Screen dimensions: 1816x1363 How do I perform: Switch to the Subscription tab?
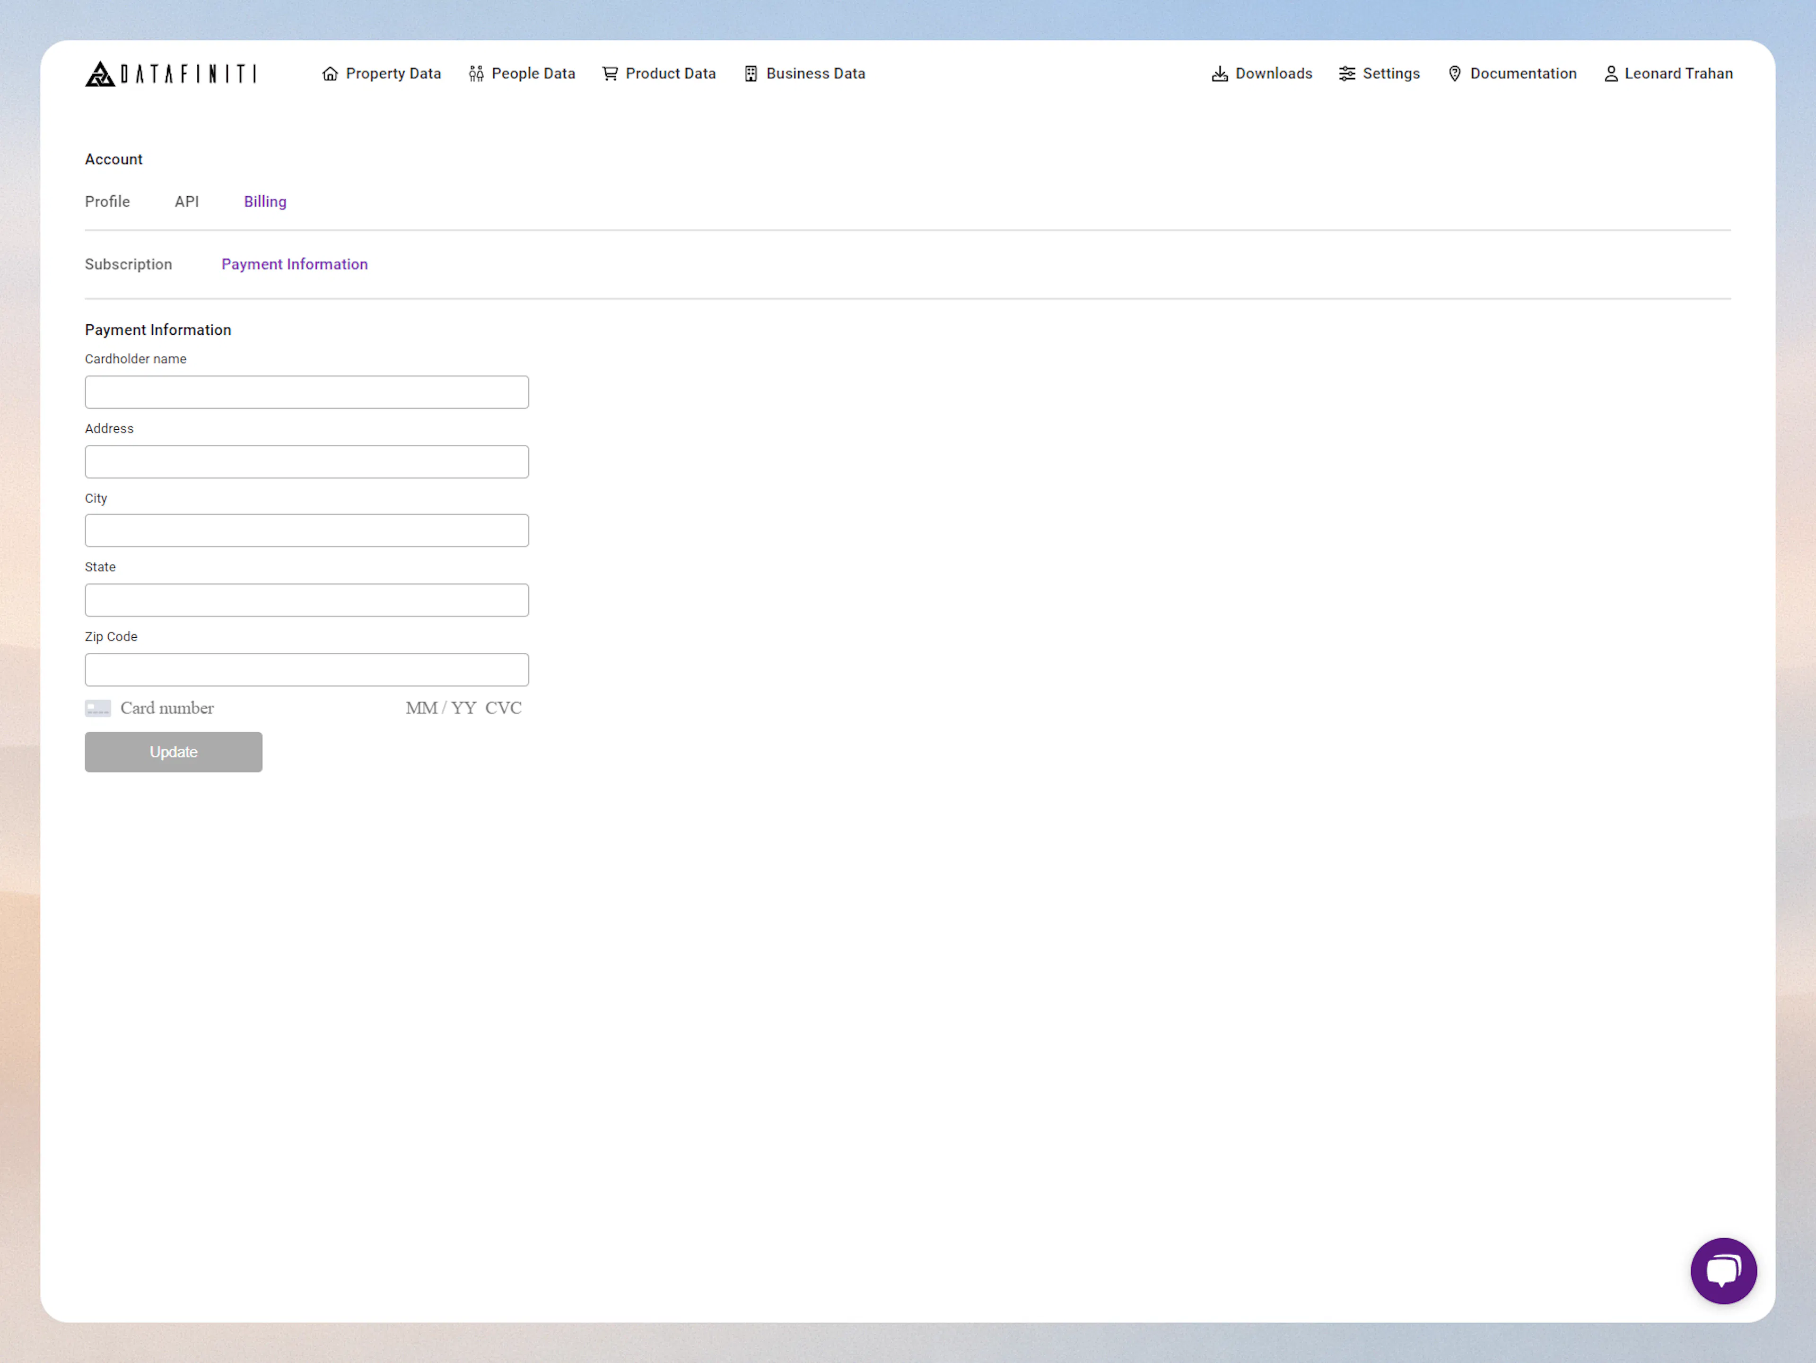128,263
